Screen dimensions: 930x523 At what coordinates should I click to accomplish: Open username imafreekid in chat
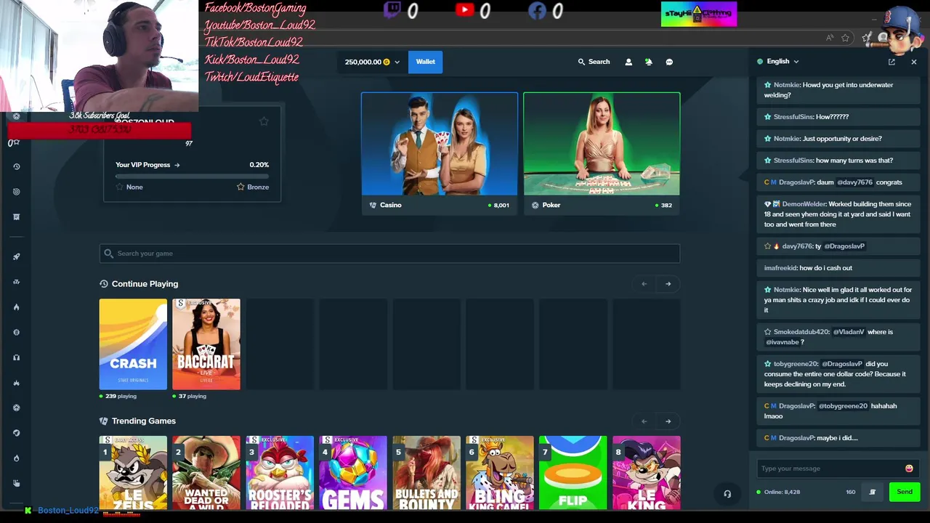pos(780,268)
